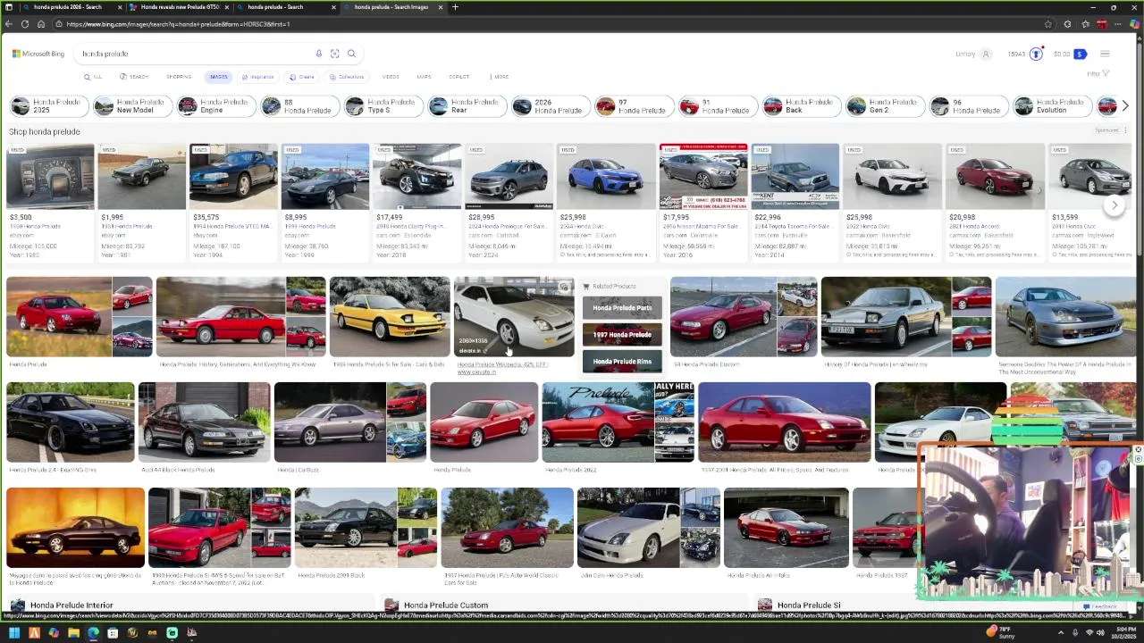The width and height of the screenshot is (1144, 643).
Task: Advance the shopping carousel with right arrow
Action: pos(1114,205)
